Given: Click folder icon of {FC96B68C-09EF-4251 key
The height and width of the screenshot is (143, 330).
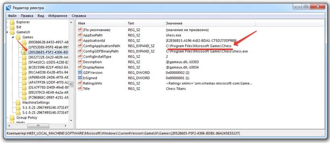Looking at the screenshot, I should (x=24, y=97).
